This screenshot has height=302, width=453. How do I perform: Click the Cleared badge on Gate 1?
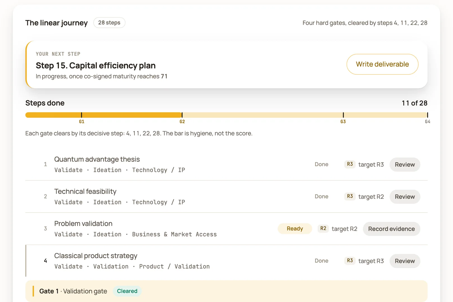127,291
